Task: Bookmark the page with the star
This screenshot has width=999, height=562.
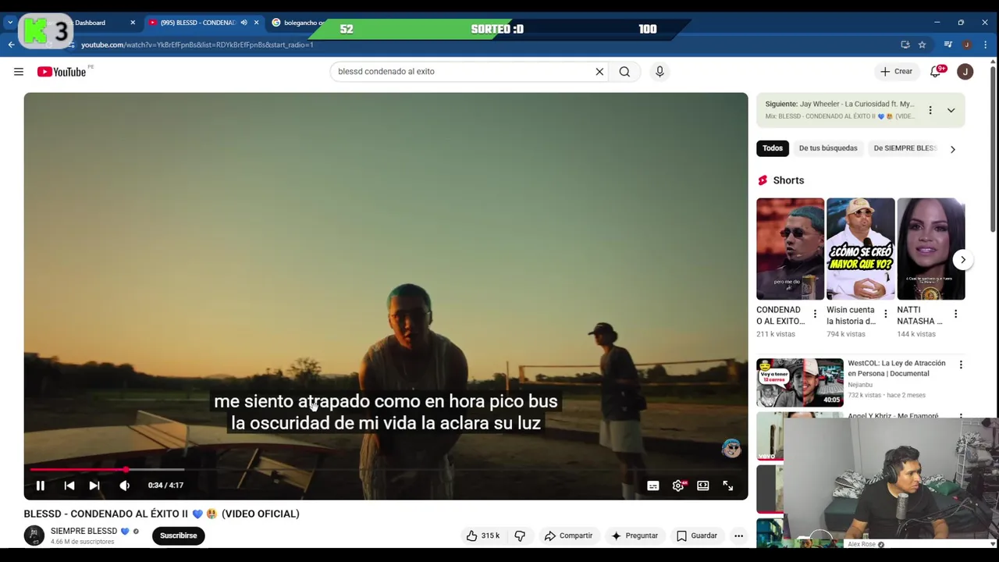Action: 922,45
